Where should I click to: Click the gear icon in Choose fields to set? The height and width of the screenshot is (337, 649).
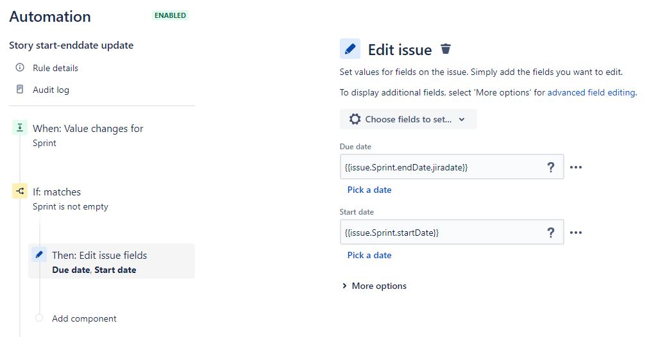pyautogui.click(x=355, y=119)
